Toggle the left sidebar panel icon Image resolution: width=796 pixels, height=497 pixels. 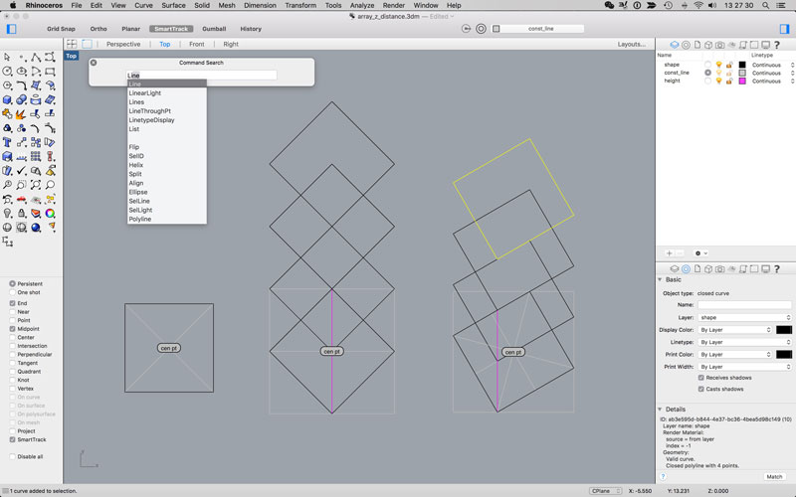(x=11, y=29)
